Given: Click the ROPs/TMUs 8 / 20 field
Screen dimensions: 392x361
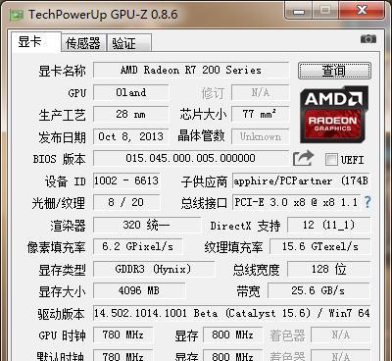Looking at the screenshot, I should [x=126, y=202].
